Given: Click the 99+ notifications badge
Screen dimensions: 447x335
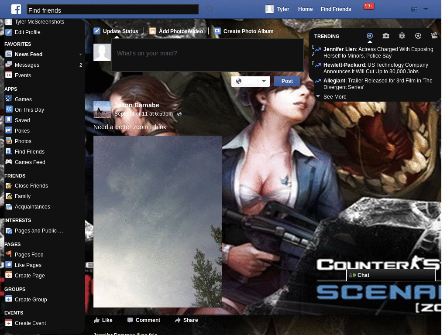Looking at the screenshot, I should click(x=368, y=6).
